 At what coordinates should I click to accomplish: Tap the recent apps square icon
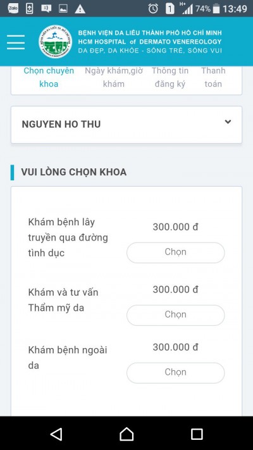[197, 434]
